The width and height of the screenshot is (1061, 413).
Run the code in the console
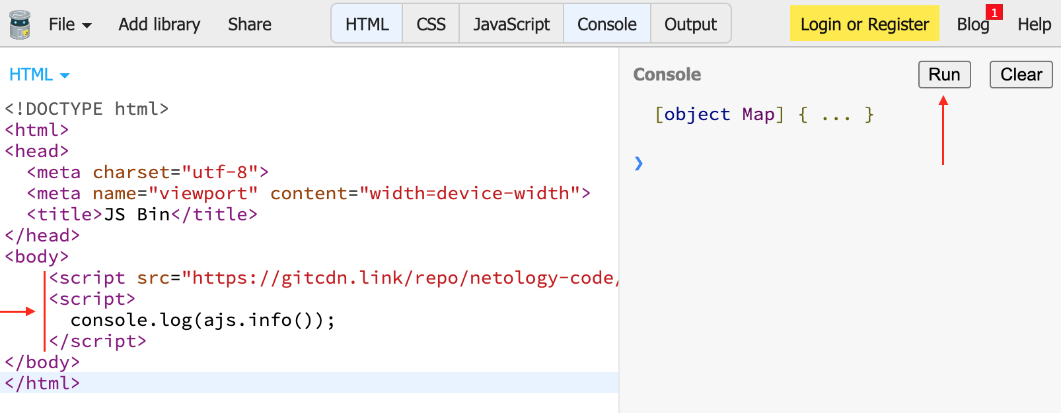(x=944, y=75)
